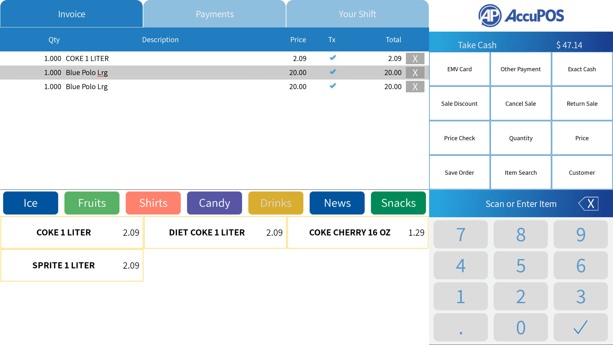Open the Your Shift tab

pyautogui.click(x=358, y=14)
